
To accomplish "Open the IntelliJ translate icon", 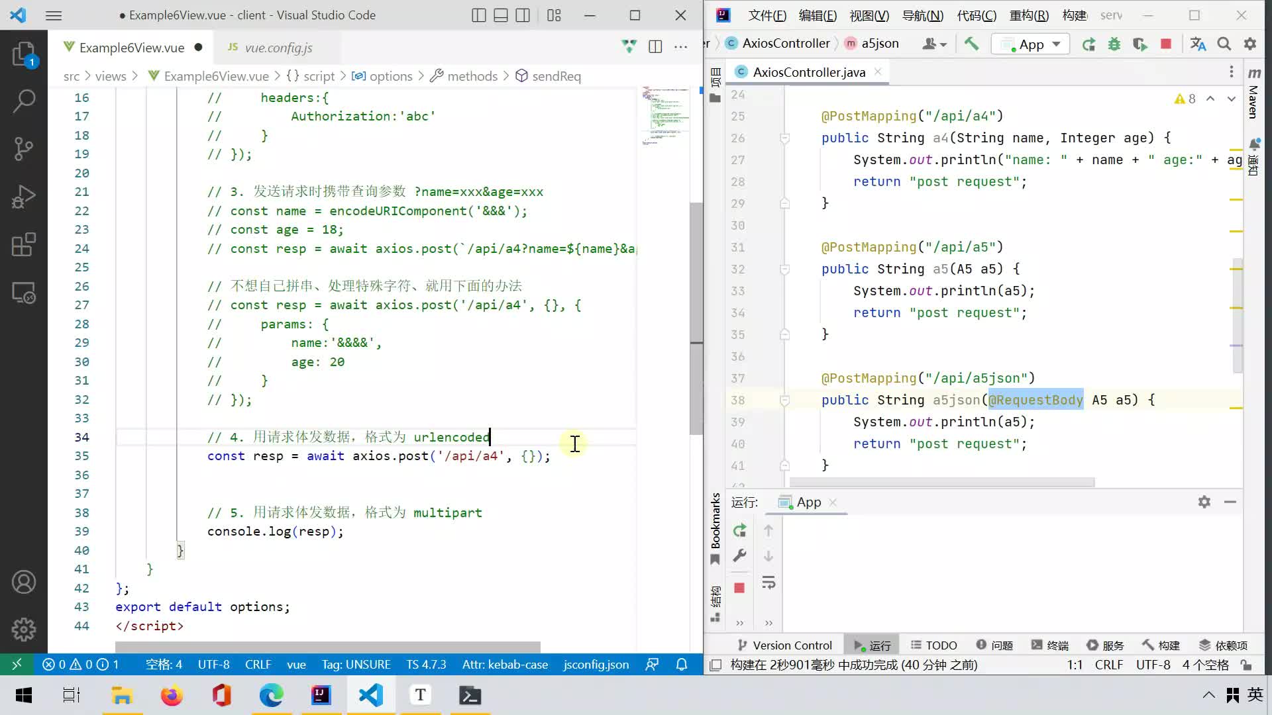I will [1198, 44].
